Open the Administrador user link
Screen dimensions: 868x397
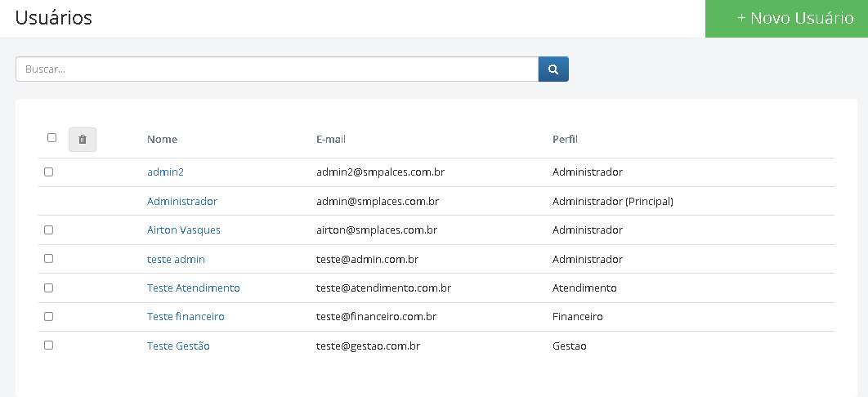(x=182, y=201)
